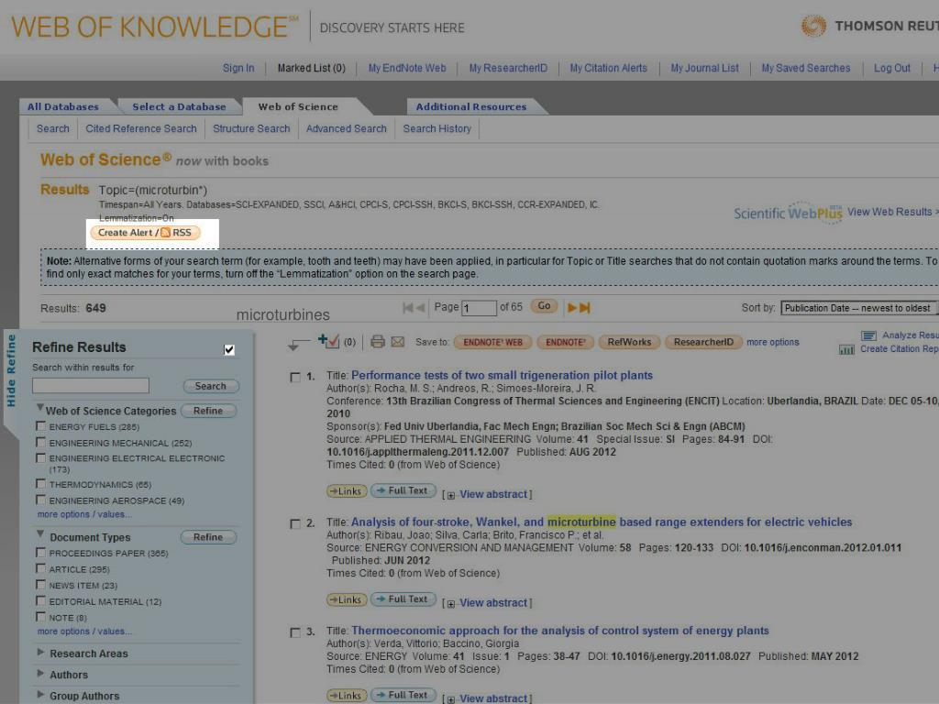Open the Sort by dropdown

coord(858,308)
